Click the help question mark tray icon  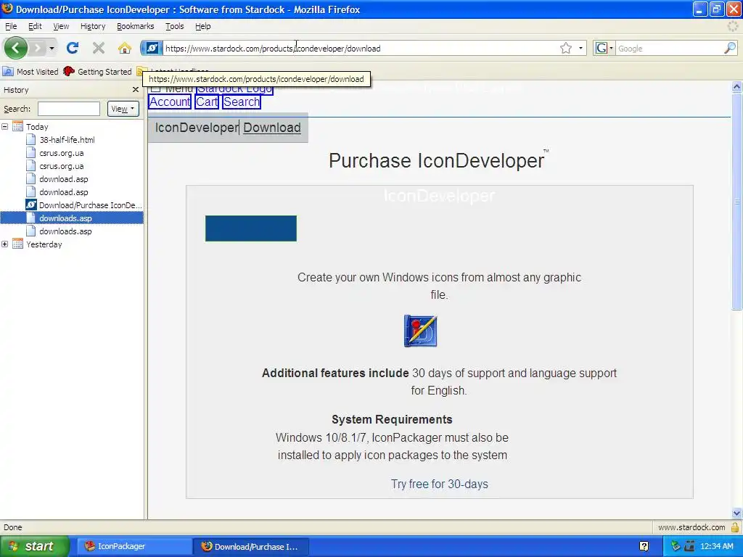click(644, 546)
